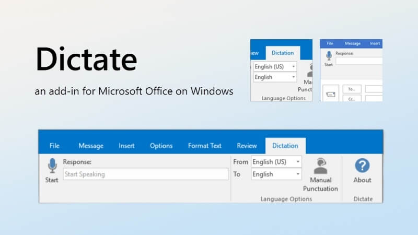
Task: Open the Options tab
Action: tap(161, 146)
